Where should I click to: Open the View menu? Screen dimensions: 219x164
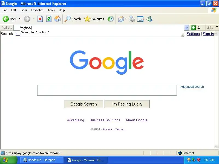pos(24,10)
